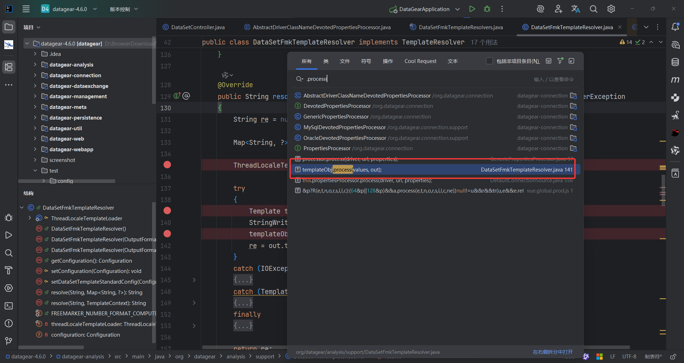Image resolution: width=684 pixels, height=363 pixels.
Task: Expand the datagear-analysis module
Action: pos(35,64)
